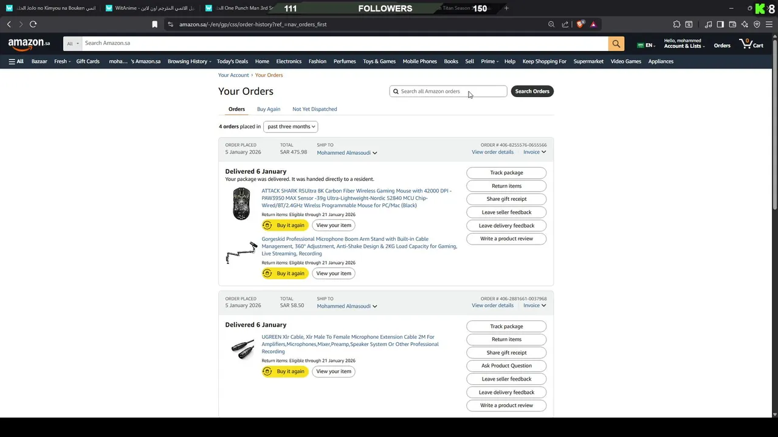The height and width of the screenshot is (437, 778).
Task: Open the Brave Leo AI sparkle icon
Action: pyautogui.click(x=745, y=24)
